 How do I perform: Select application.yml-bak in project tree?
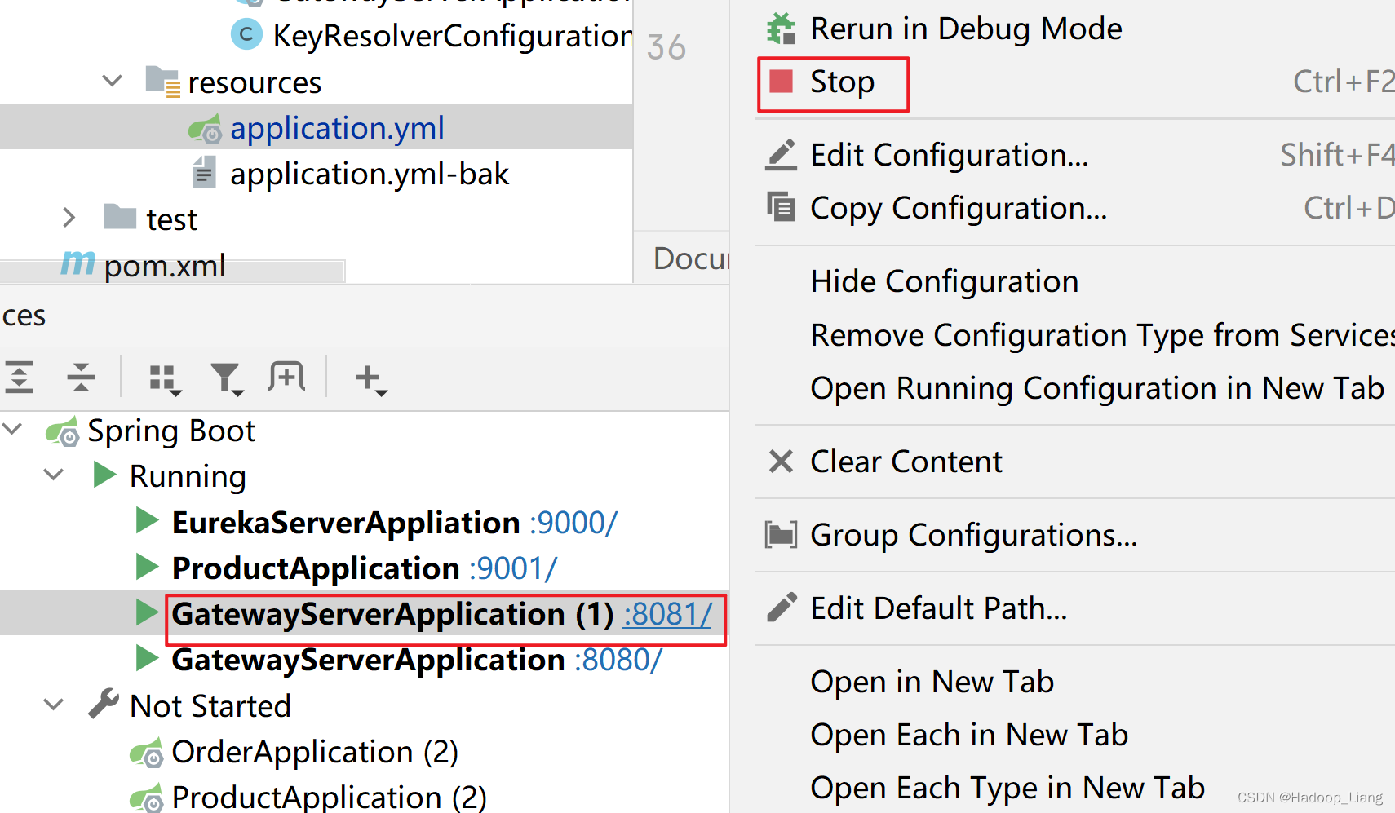point(369,174)
